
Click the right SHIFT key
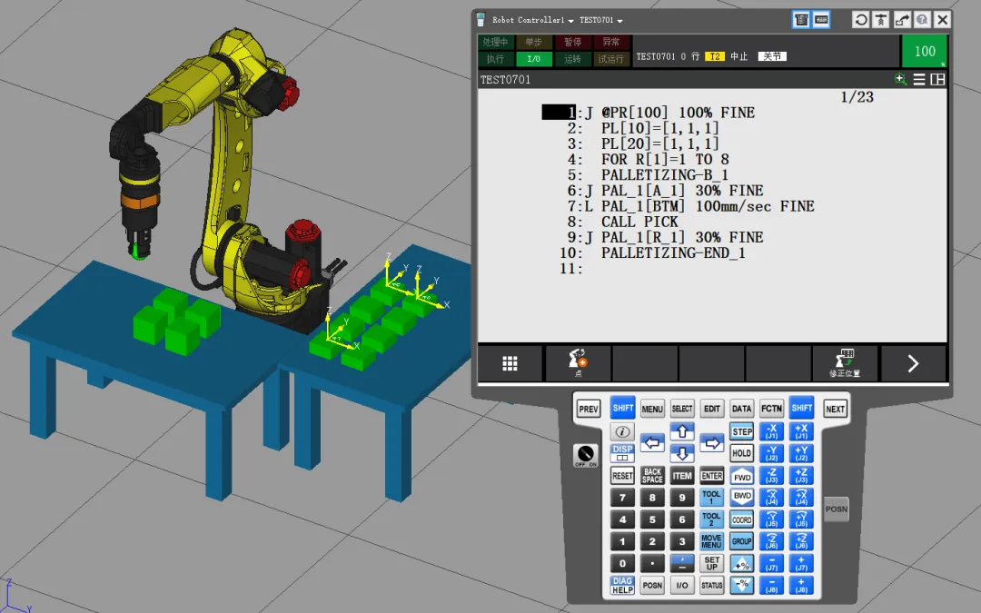click(x=801, y=408)
